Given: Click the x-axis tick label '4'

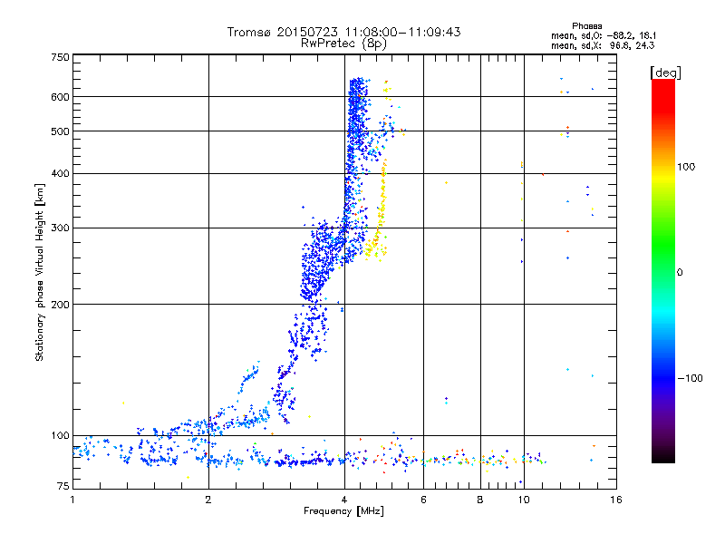Looking at the screenshot, I should [x=344, y=500].
